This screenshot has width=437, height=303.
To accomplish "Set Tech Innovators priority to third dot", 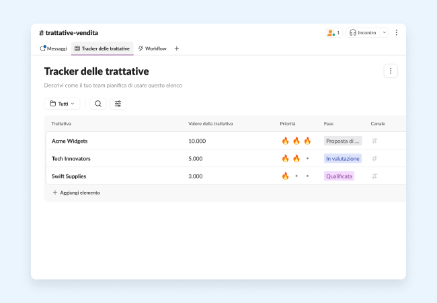I will (307, 158).
